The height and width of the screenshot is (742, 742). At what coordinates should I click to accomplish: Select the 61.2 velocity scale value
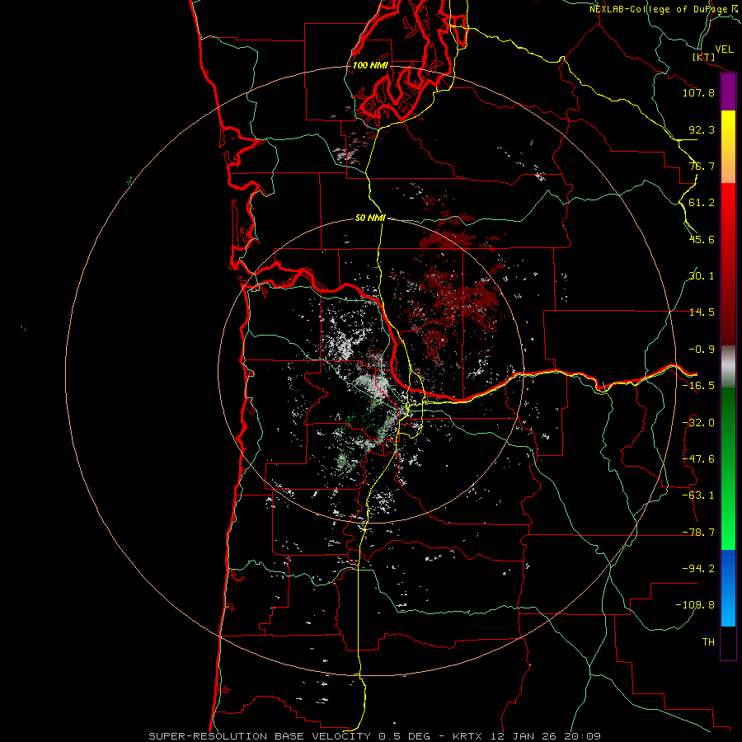tap(702, 203)
